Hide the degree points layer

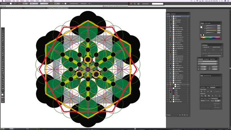(x=167, y=20)
